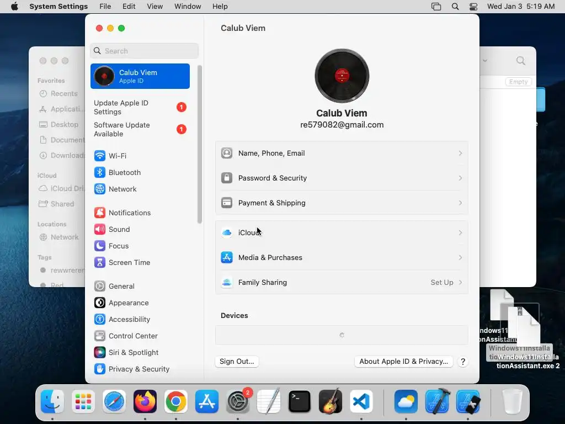
Task: Click the Settings search field
Action: [x=144, y=51]
